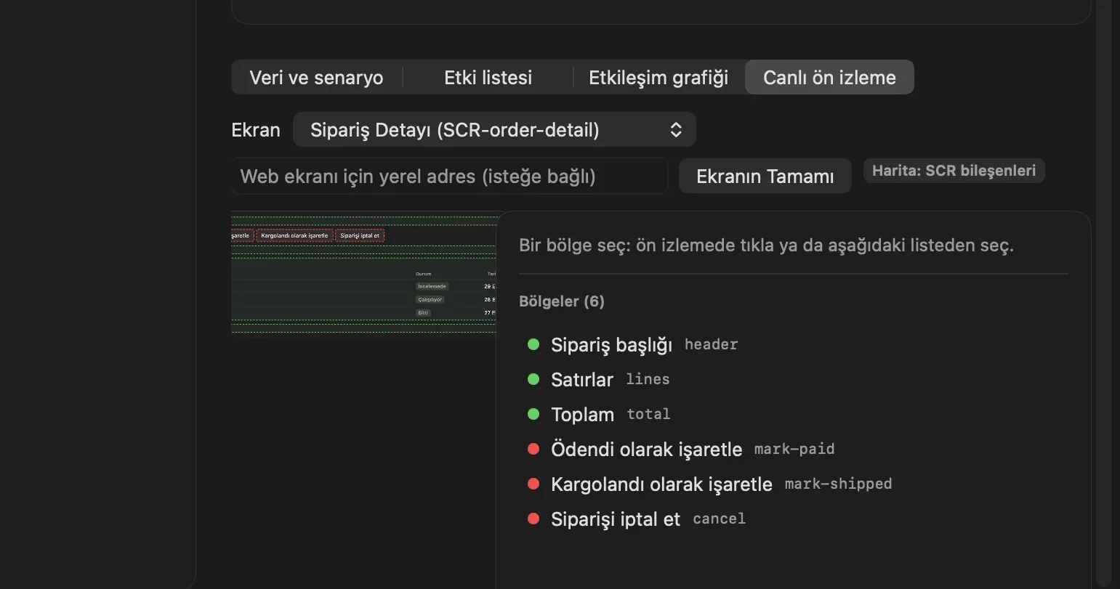Viewport: 1120px width, 589px height.
Task: Click the Bitti status chip in preview
Action: (x=423, y=313)
